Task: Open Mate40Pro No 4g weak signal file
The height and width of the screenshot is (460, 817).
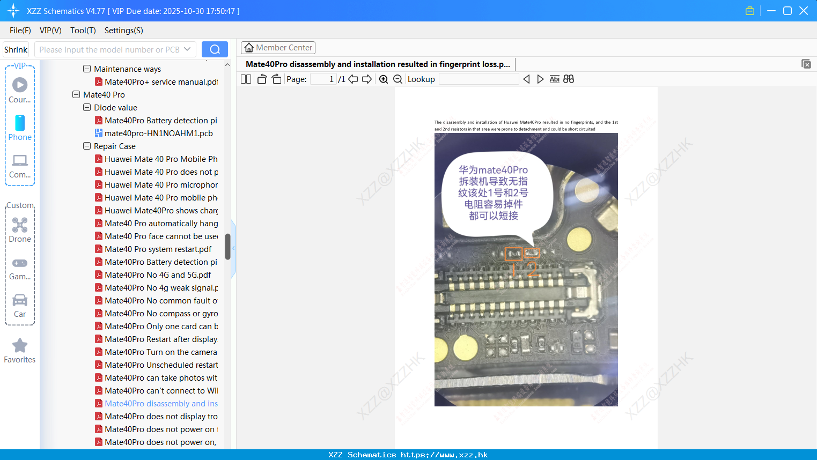Action: pos(156,287)
